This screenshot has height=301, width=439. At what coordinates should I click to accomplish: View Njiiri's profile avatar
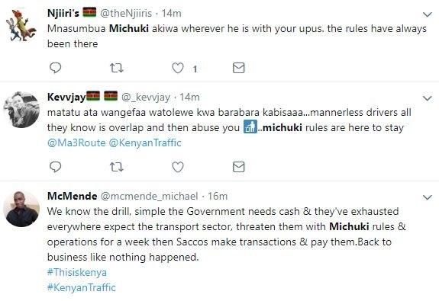point(21,25)
